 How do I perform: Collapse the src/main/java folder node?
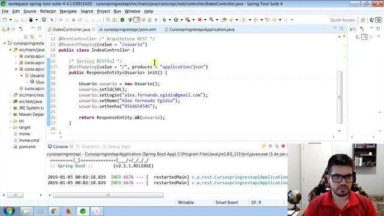point(10,50)
